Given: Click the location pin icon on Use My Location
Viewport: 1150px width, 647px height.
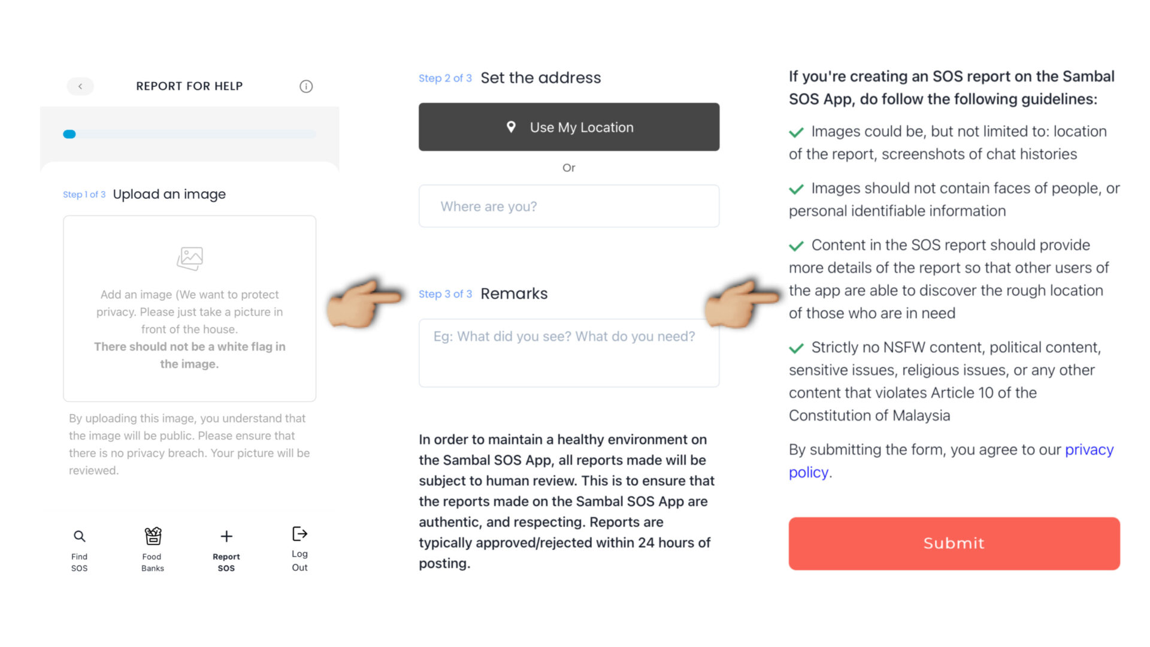Looking at the screenshot, I should [x=512, y=127].
